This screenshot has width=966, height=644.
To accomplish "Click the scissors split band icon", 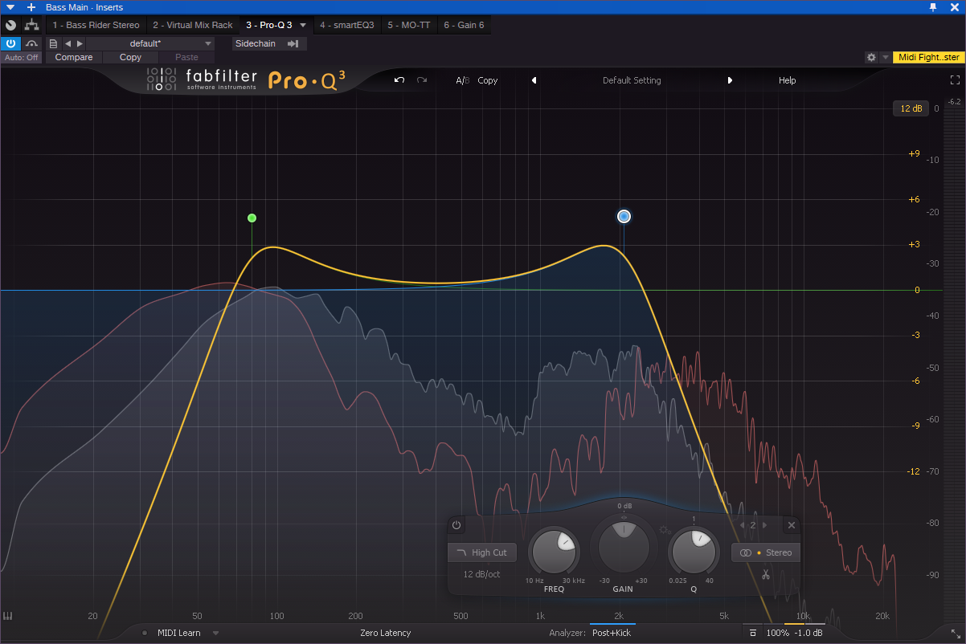I will pos(766,574).
